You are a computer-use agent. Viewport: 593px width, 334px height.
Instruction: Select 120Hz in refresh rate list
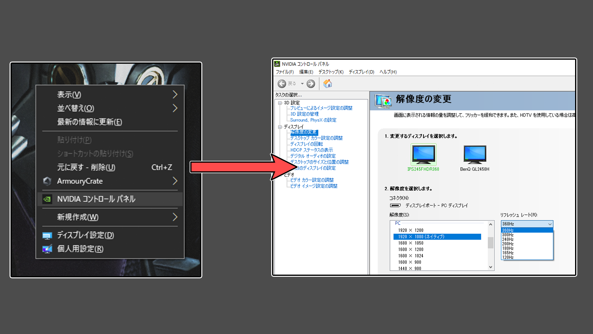click(x=527, y=257)
